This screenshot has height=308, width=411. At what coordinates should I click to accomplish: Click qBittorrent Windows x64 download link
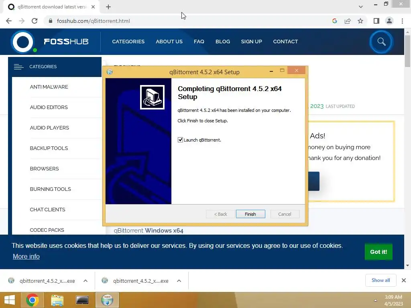tap(149, 231)
